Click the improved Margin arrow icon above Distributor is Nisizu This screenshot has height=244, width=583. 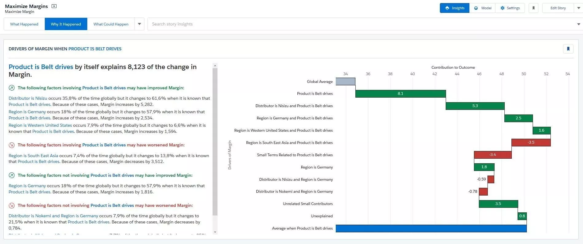point(12,88)
